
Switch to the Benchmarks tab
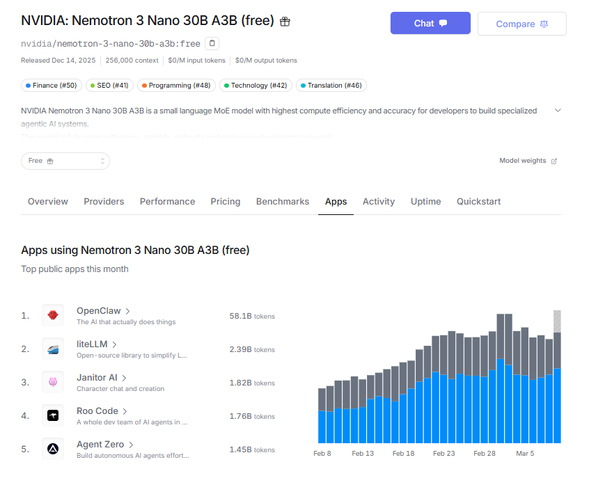(282, 202)
